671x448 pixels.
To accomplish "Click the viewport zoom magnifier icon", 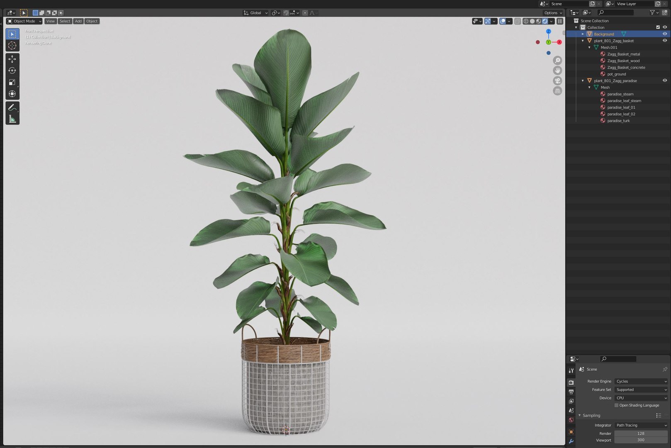I will click(x=558, y=61).
